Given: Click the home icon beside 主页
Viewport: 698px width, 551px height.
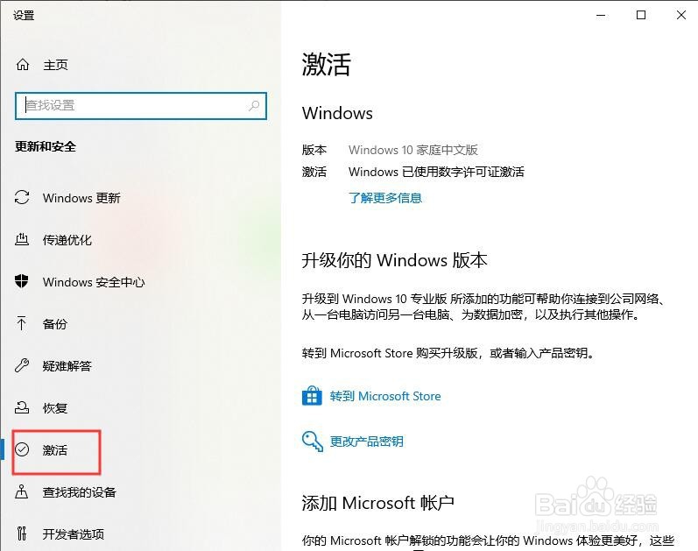Looking at the screenshot, I should 23,65.
